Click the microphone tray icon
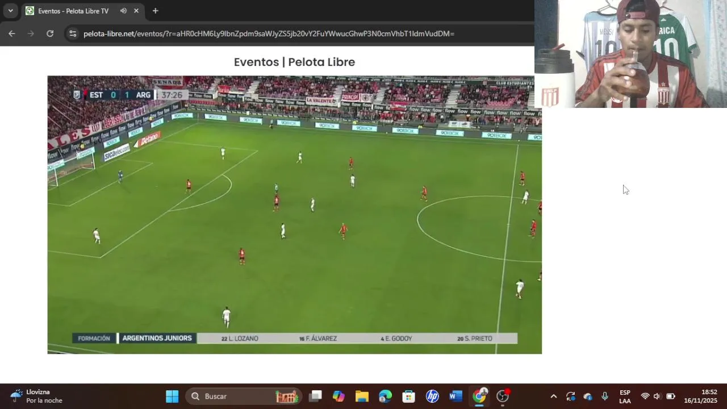 (605, 397)
